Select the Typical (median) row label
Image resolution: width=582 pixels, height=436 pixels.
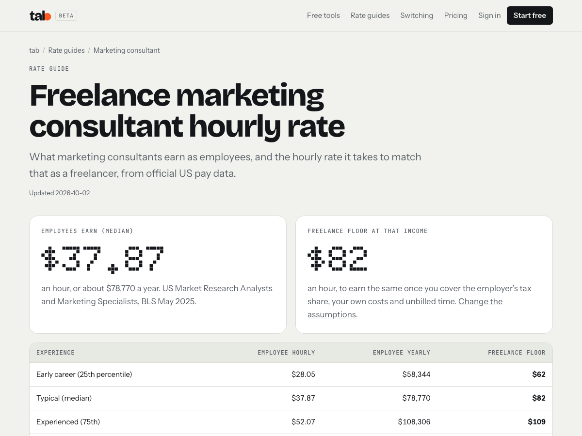(64, 398)
